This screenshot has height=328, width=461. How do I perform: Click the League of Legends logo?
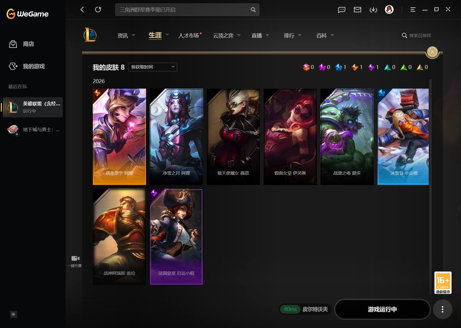point(90,35)
